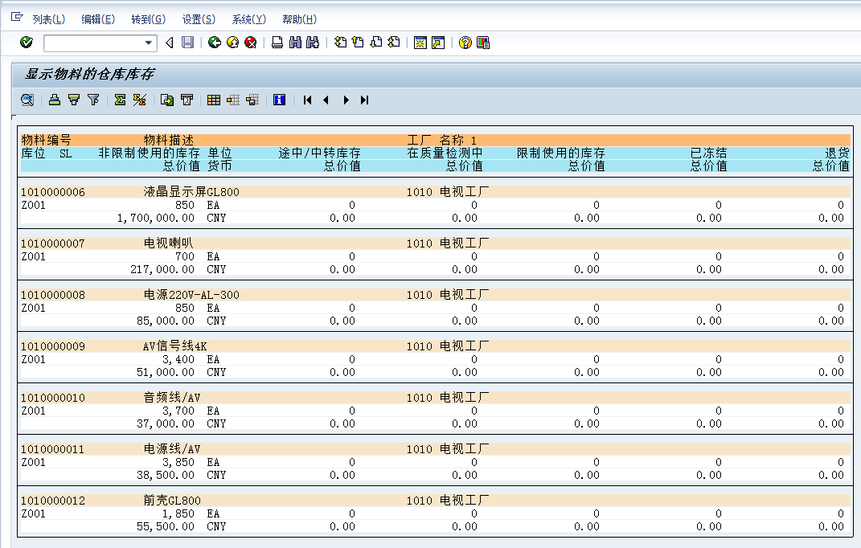
Task: Open the command field dropdown arrow
Action: point(148,42)
